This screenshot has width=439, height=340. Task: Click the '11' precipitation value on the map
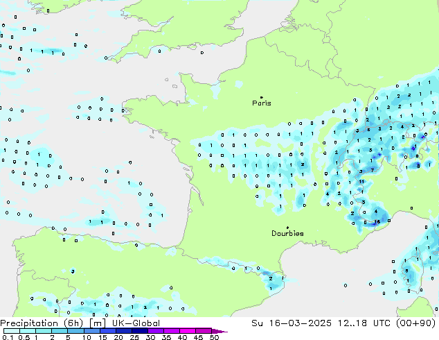[361, 182]
